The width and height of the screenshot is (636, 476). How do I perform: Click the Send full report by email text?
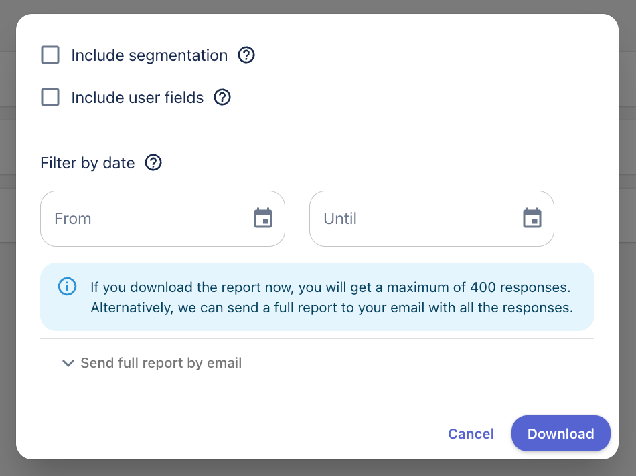[x=161, y=363]
